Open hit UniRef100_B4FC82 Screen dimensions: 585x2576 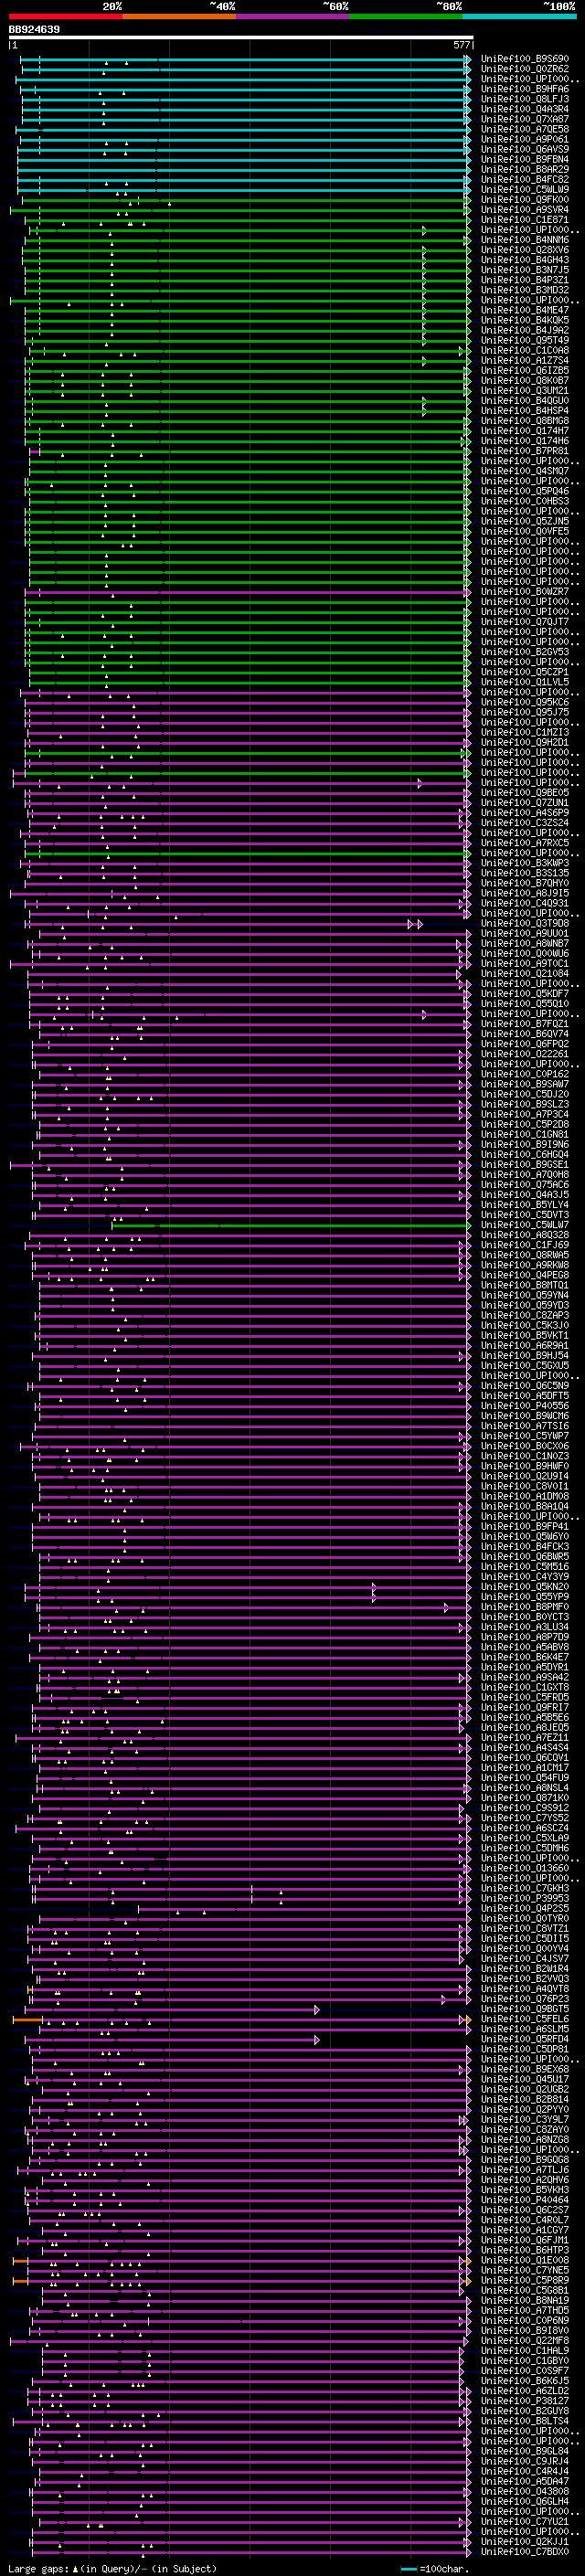[x=525, y=180]
